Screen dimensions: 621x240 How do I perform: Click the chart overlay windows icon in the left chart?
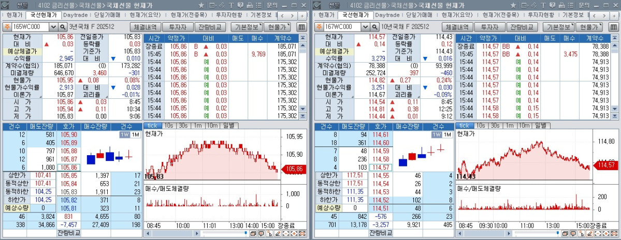pyautogui.click(x=253, y=234)
